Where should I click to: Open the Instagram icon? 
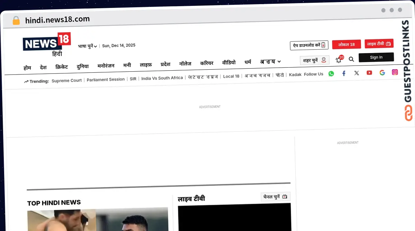click(x=395, y=72)
